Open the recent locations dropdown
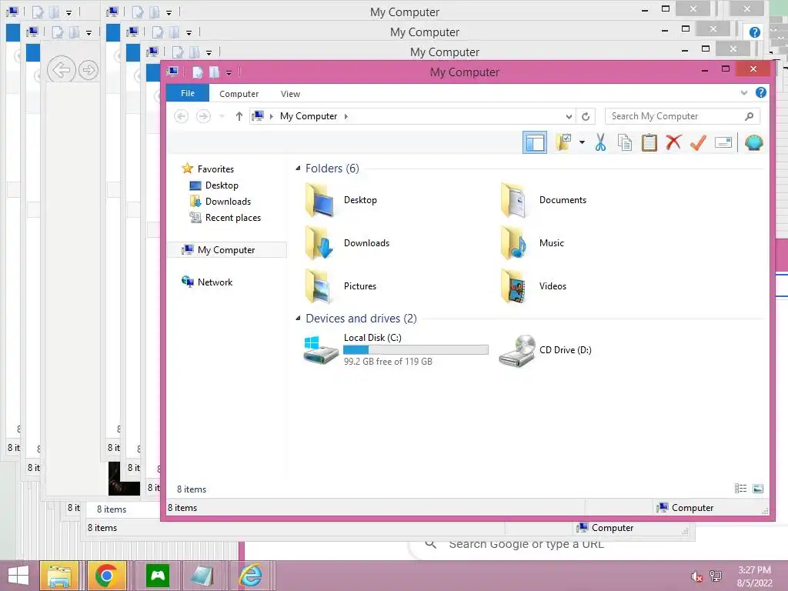 pos(222,117)
